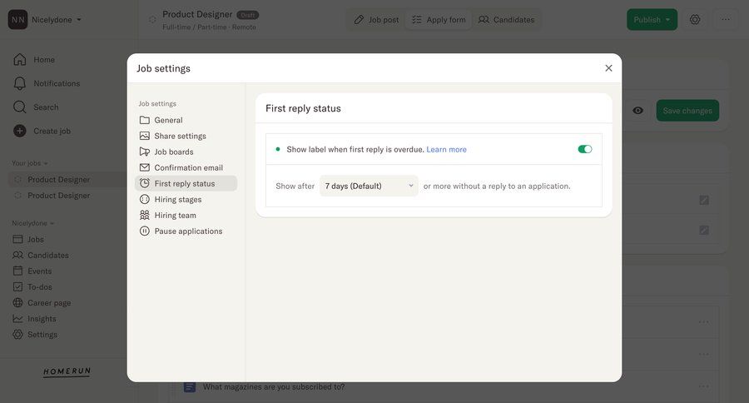Viewport: 749px width, 403px height.
Task: Toggle the overdue first reply label switch
Action: 585,149
